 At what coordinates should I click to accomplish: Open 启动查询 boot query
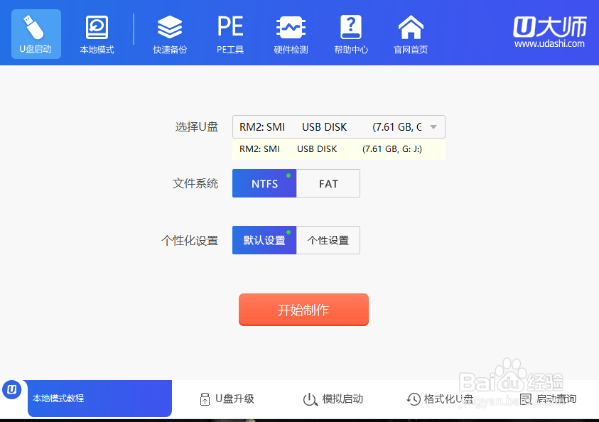[x=549, y=399]
